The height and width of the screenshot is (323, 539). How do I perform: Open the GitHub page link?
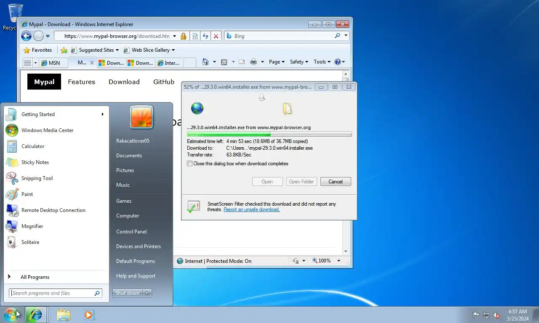coord(164,82)
